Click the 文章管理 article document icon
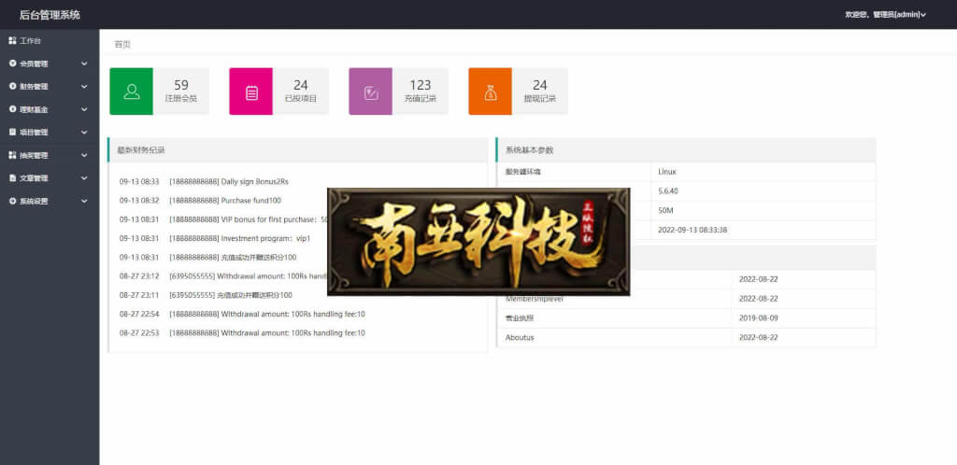957x465 pixels. (x=12, y=178)
